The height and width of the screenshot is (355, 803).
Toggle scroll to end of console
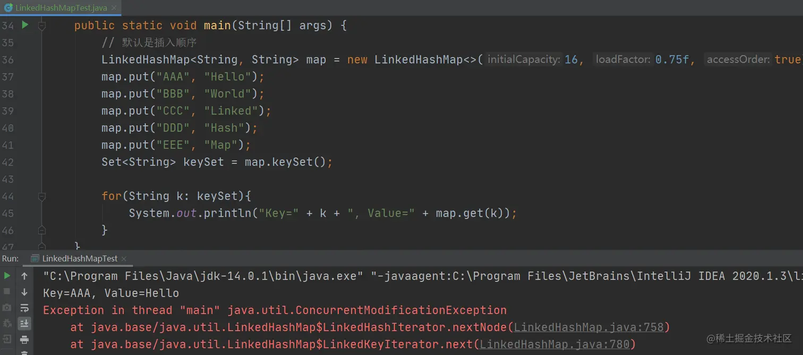(24, 324)
